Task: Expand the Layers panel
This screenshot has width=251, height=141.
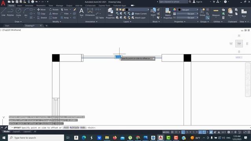Action: point(127,22)
